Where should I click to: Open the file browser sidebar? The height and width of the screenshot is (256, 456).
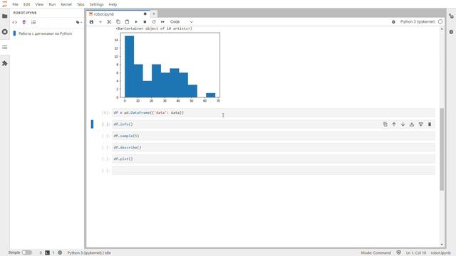point(5,16)
